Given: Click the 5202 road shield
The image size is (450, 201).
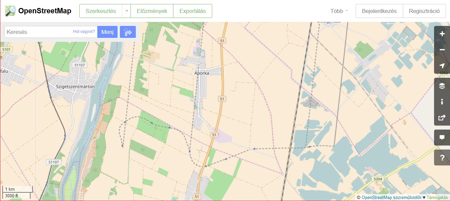Looking at the screenshot, I should 444,73.
